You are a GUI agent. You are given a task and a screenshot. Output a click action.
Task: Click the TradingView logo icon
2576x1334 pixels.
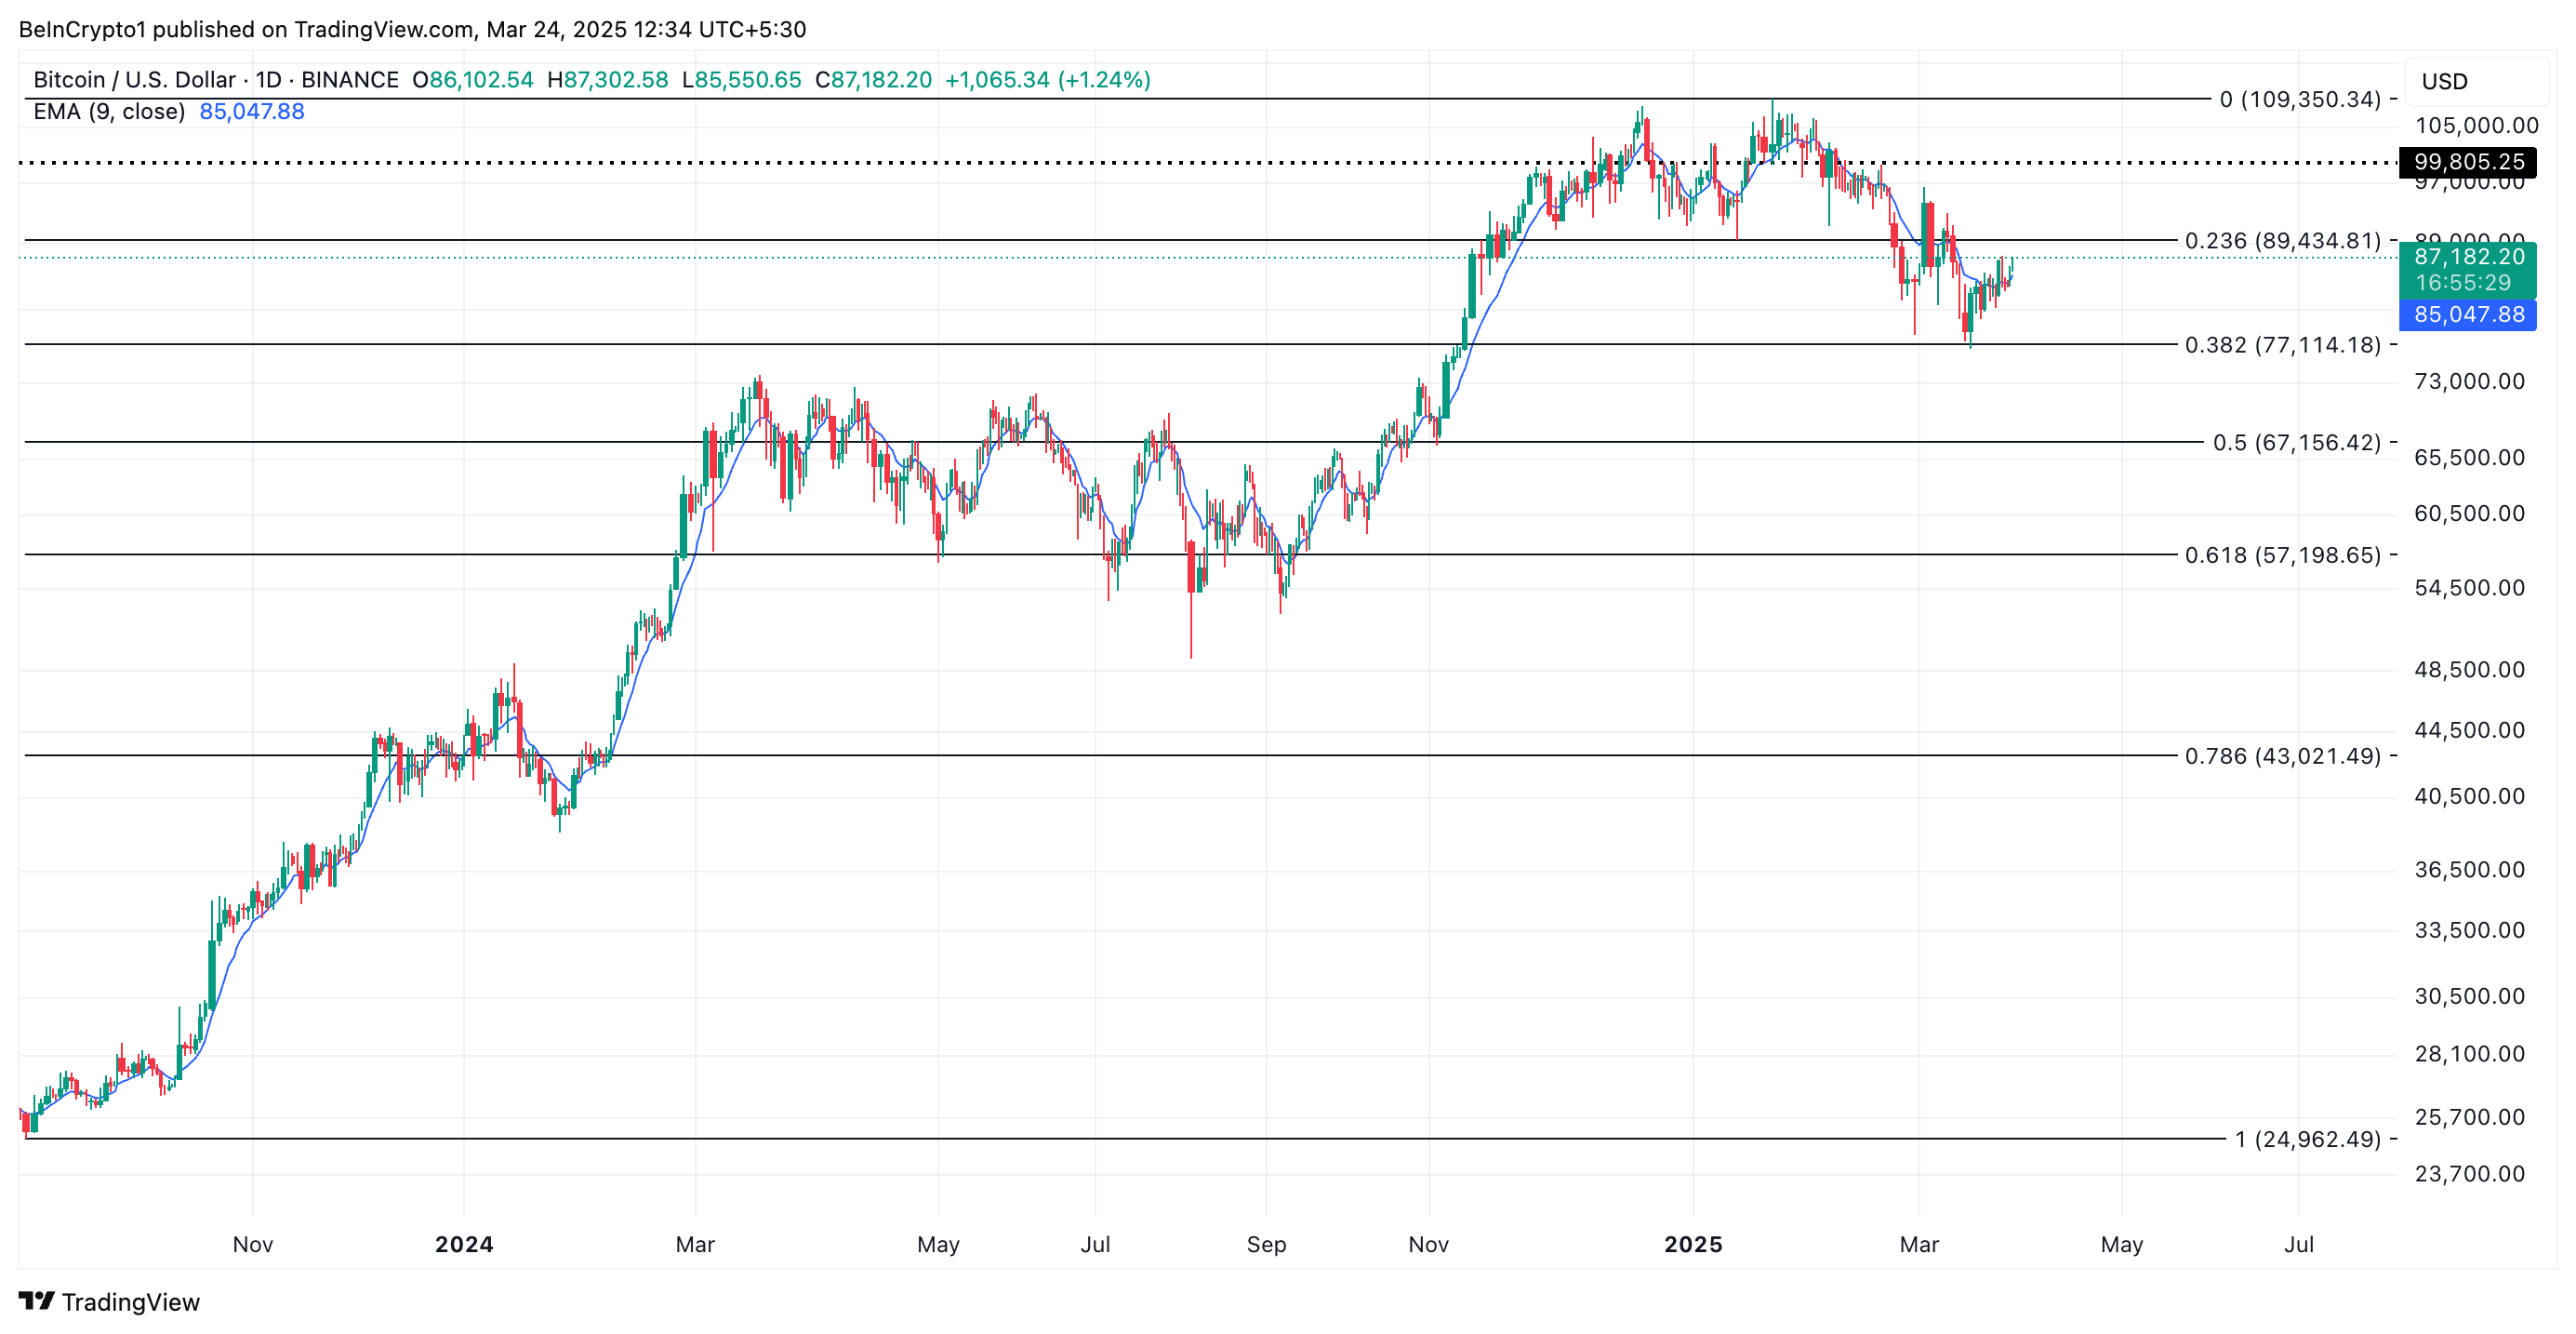point(36,1301)
